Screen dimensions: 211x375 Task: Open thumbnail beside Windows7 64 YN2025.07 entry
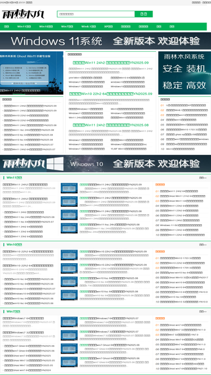pos(69,322)
